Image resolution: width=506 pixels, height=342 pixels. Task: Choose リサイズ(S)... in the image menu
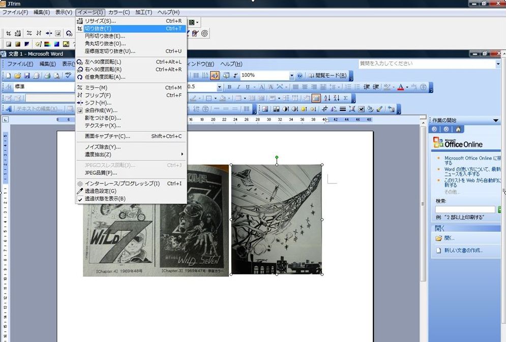[x=100, y=21]
